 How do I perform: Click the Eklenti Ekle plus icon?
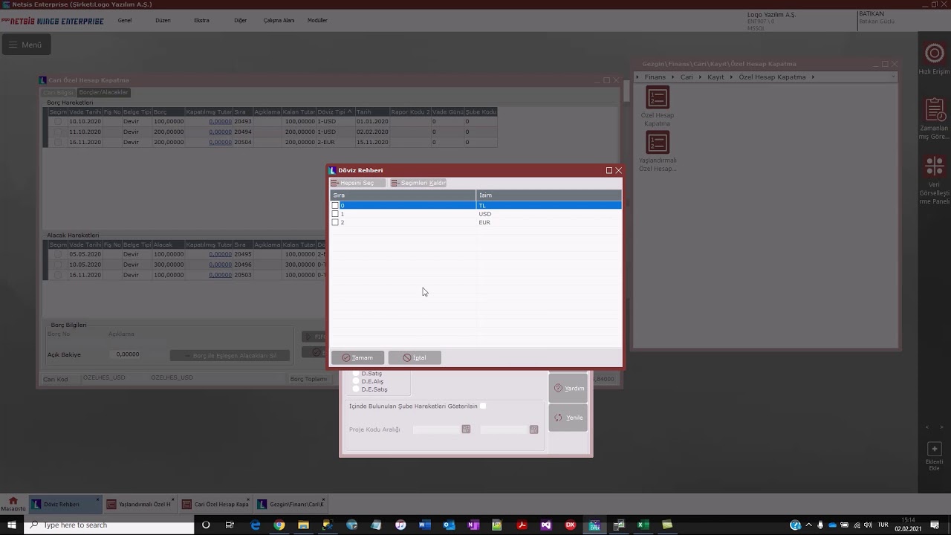(935, 449)
